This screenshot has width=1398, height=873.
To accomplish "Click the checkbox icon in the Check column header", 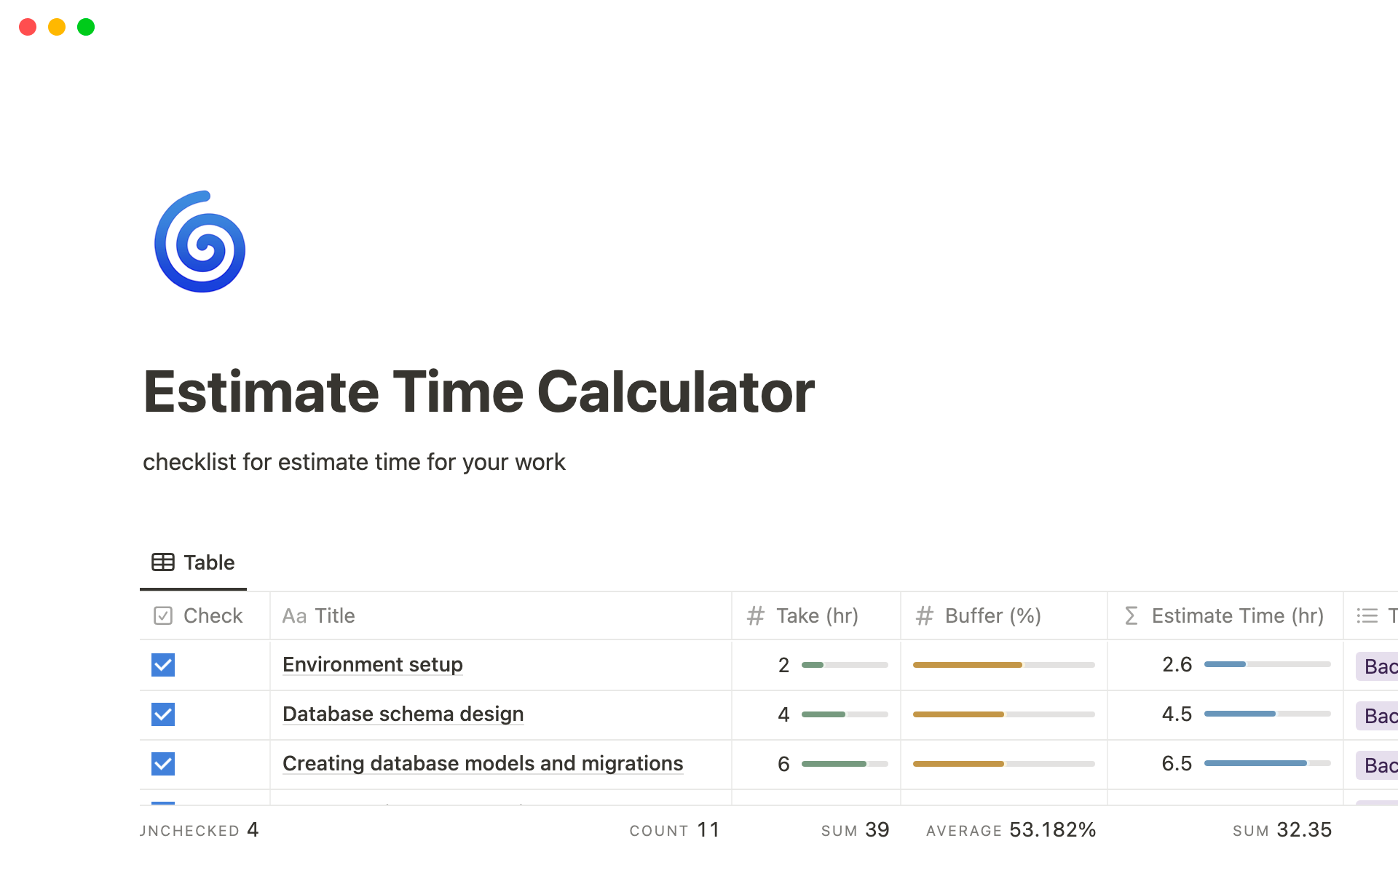I will tap(163, 615).
